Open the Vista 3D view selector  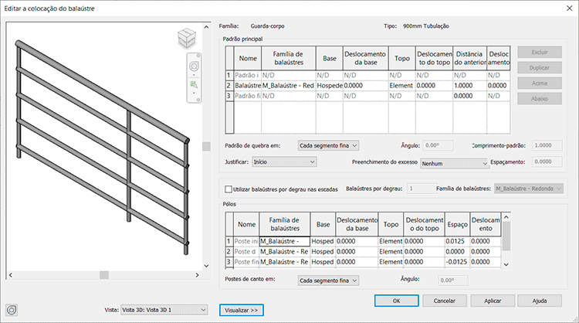click(164, 310)
